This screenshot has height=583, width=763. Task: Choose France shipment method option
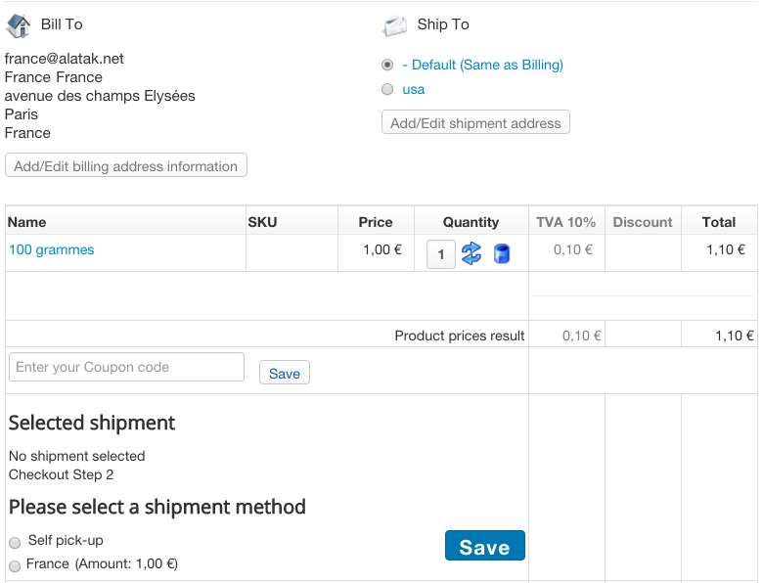(x=15, y=565)
